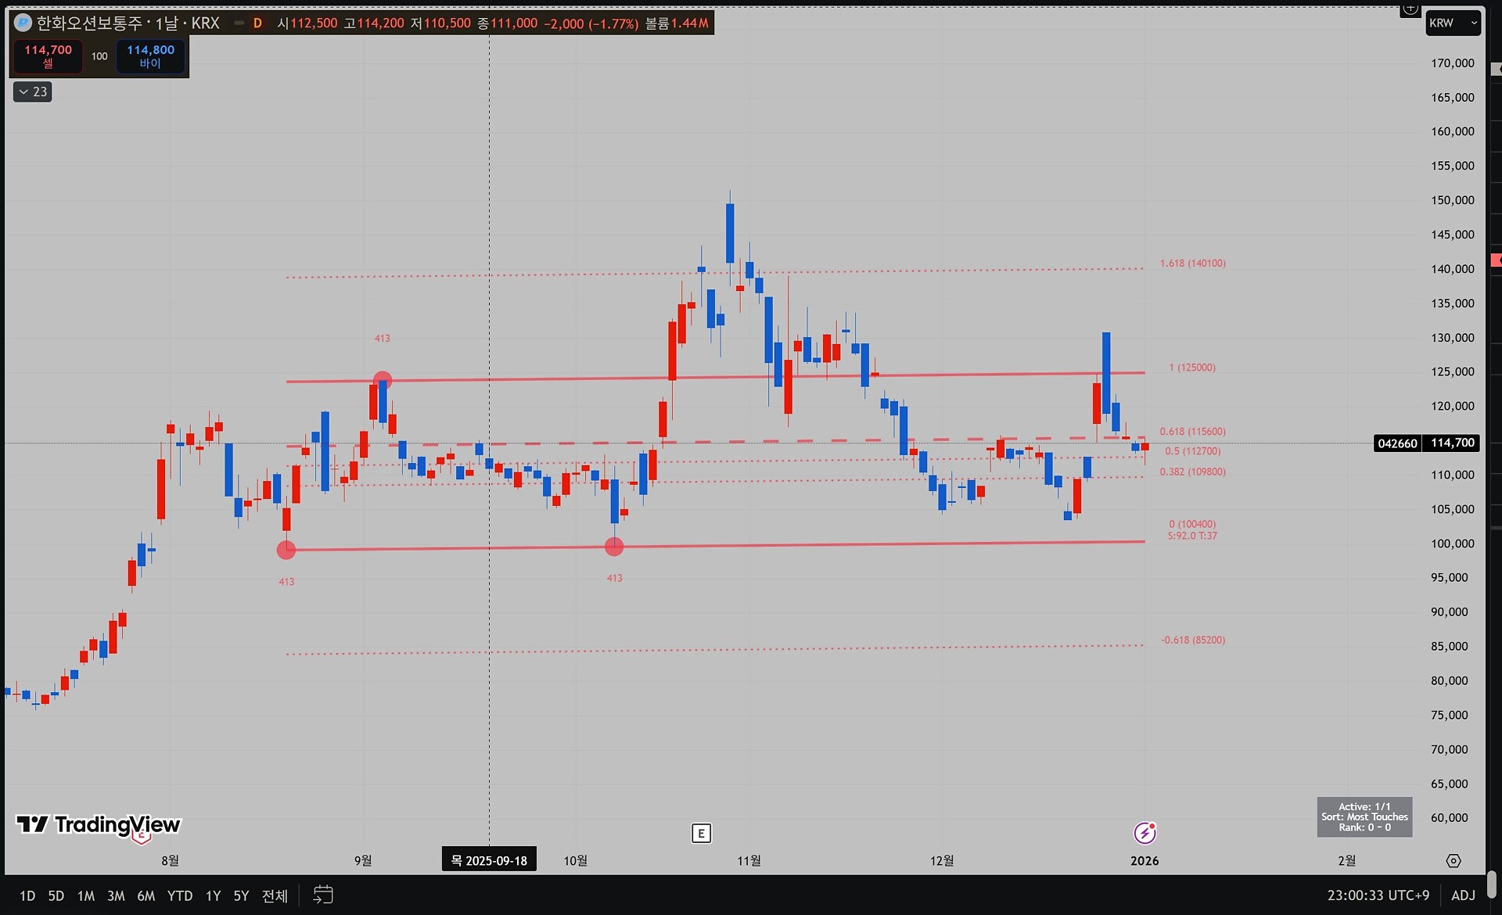The width and height of the screenshot is (1502, 915).
Task: Click the plus icon above the price scale
Action: pos(1410,9)
